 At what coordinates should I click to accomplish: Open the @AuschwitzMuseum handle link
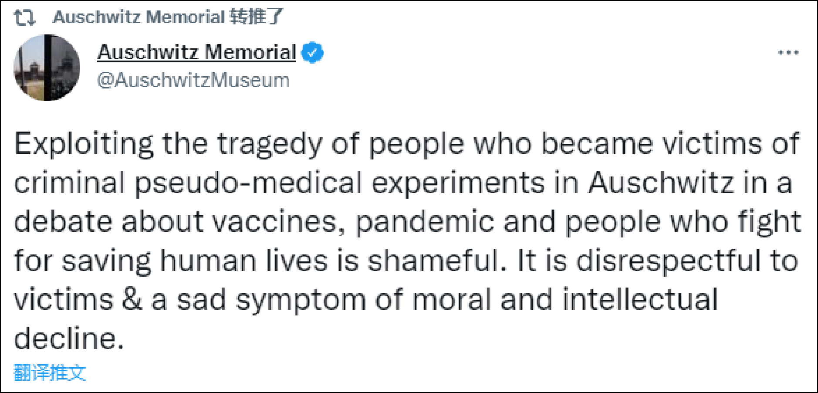pyautogui.click(x=193, y=80)
